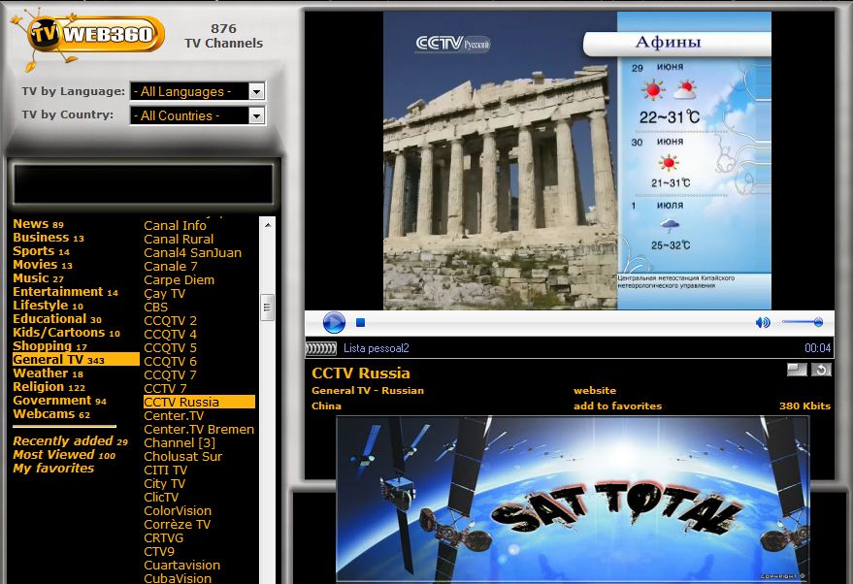
Task: Select CCQTV 2 channel
Action: point(170,321)
